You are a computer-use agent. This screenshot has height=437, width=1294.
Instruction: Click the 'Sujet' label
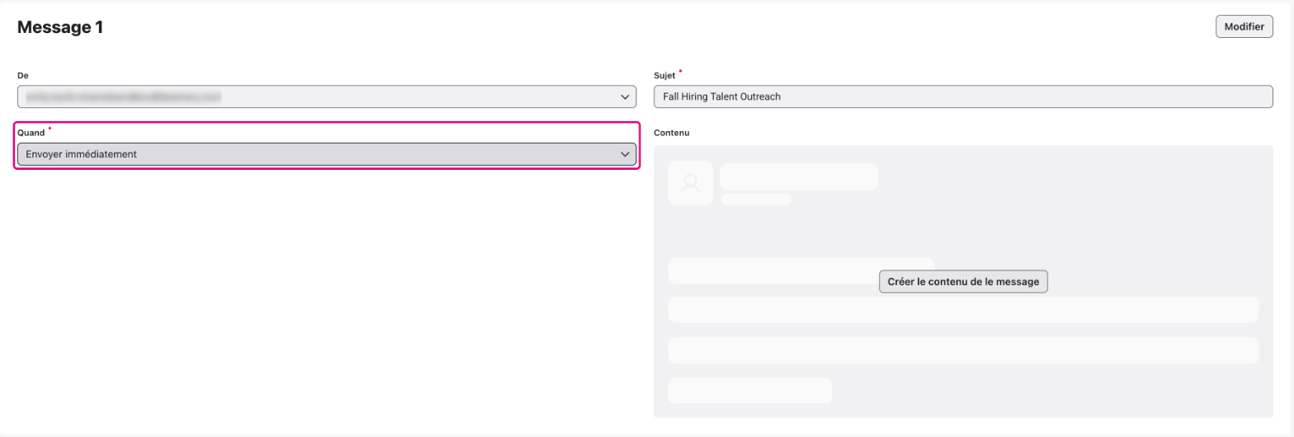pos(664,75)
